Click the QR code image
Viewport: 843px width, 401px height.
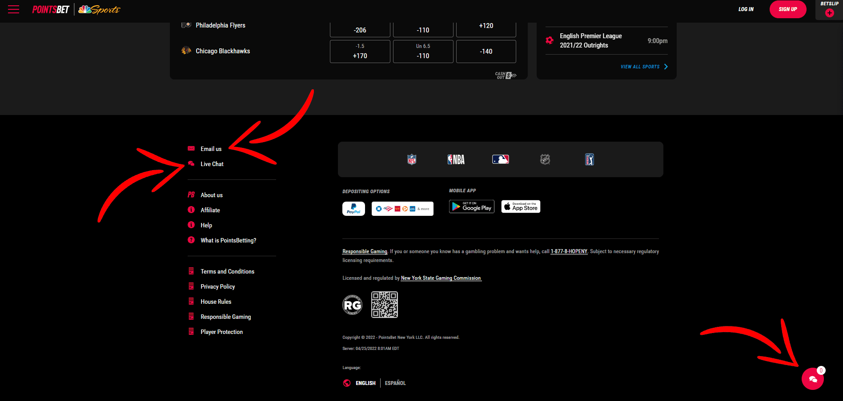[385, 305]
